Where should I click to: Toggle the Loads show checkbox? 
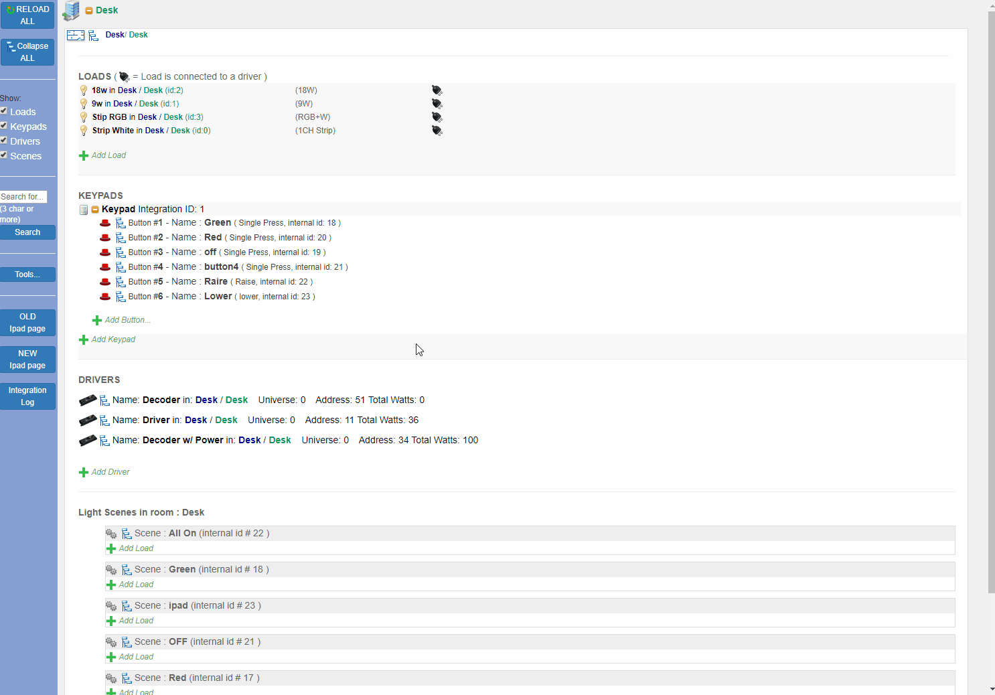4,111
